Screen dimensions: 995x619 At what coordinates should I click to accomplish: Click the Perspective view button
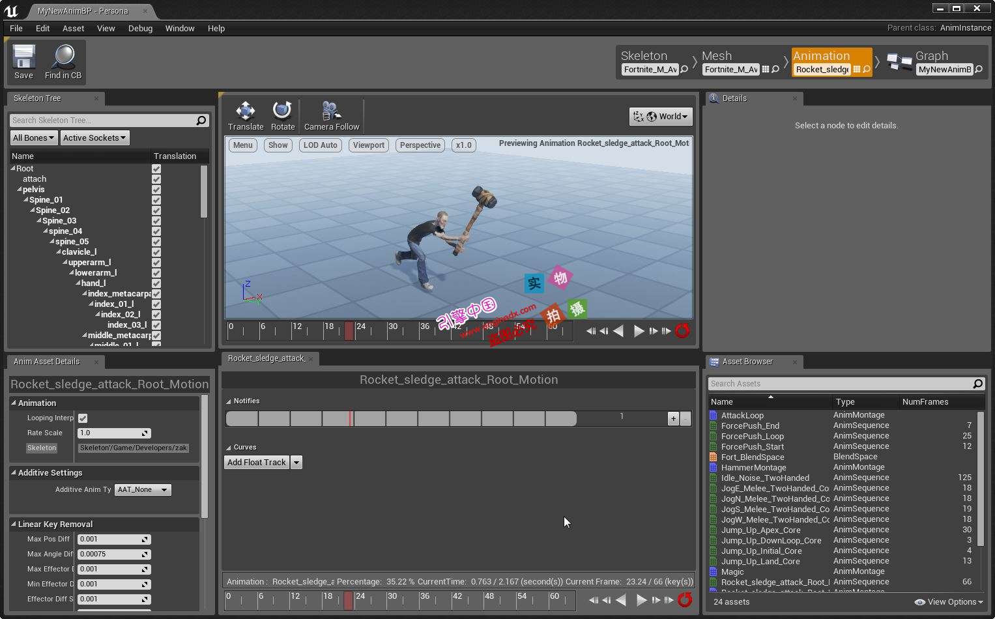[x=420, y=145]
